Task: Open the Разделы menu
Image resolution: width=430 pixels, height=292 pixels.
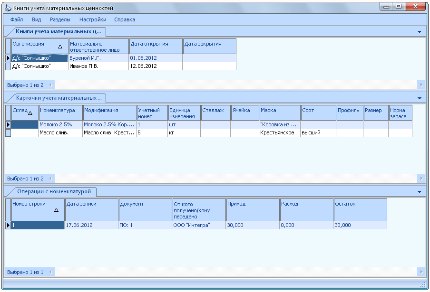Action: 60,19
